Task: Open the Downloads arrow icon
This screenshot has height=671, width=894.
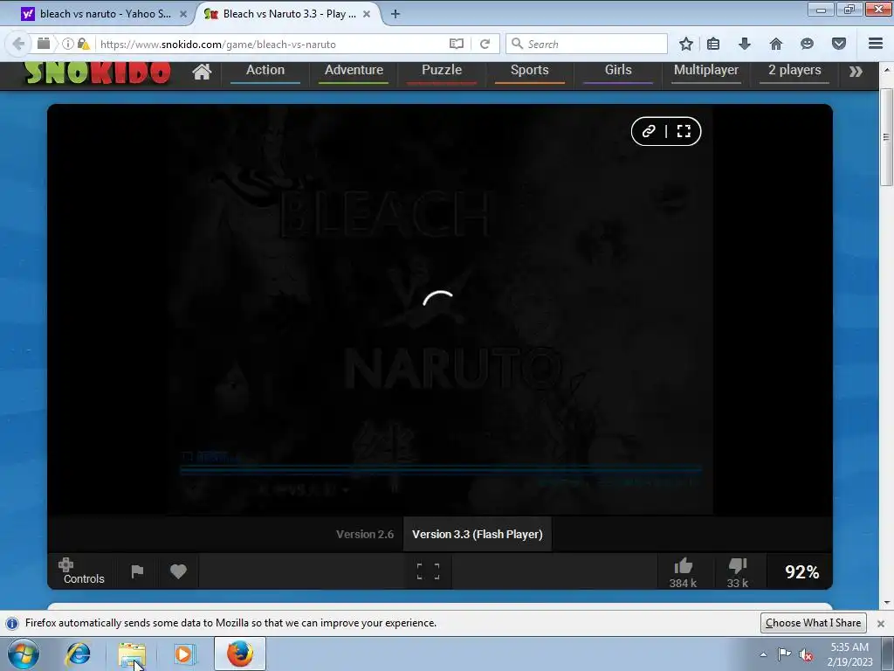Action: pyautogui.click(x=745, y=44)
